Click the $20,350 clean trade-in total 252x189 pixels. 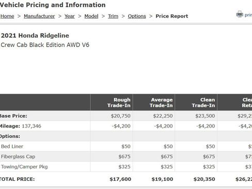tap(204, 179)
